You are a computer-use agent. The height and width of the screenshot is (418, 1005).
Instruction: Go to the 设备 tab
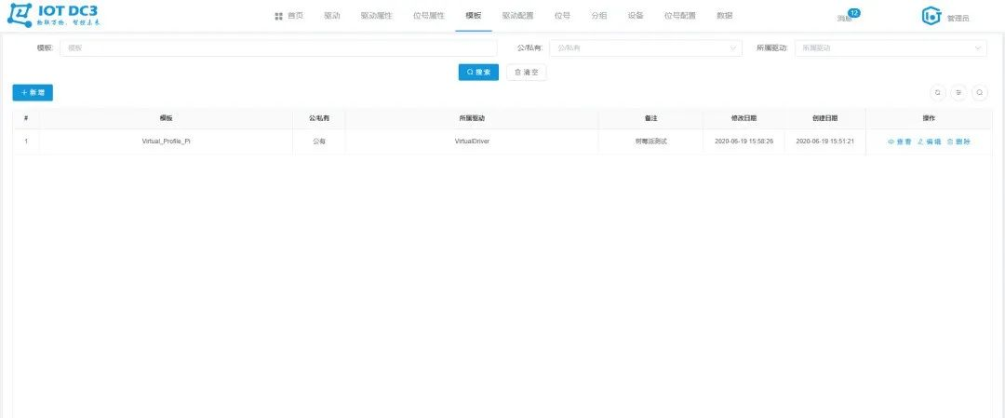click(x=636, y=16)
